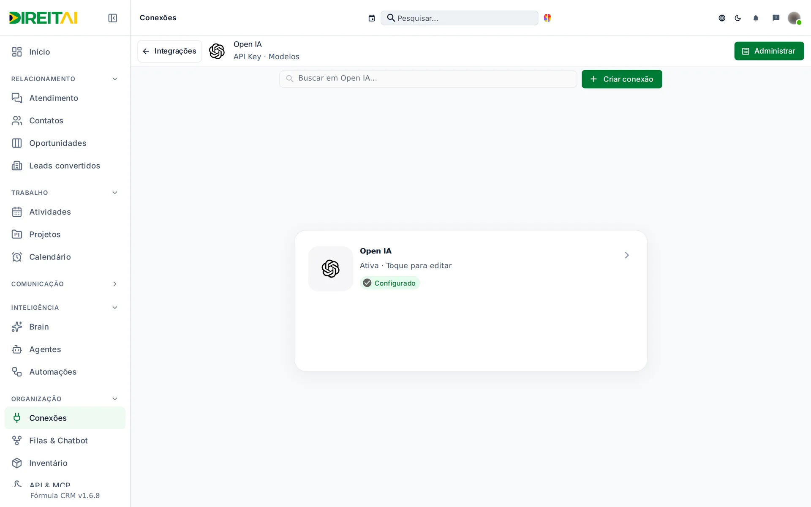The height and width of the screenshot is (507, 811).
Task: Click the DIREITAI logo
Action: click(x=44, y=18)
